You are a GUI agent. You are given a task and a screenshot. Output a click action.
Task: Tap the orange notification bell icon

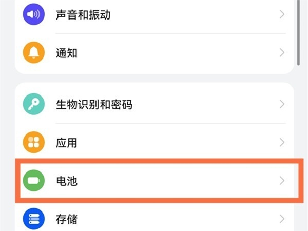pyautogui.click(x=34, y=52)
